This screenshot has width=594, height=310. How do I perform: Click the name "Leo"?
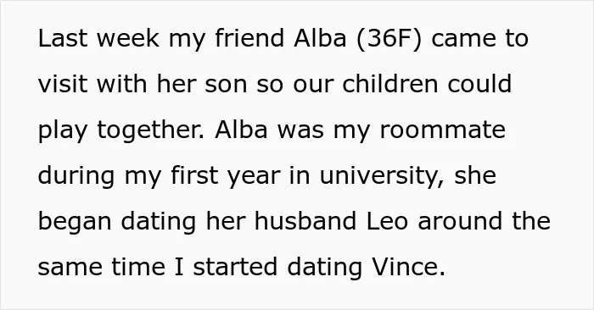[387, 221]
